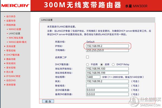Click the 备用DNS服务器 field

pyautogui.click(x=107, y=94)
